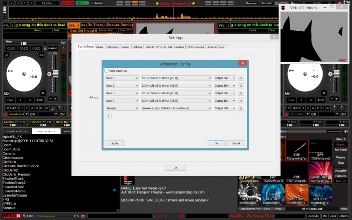Image resolution: width=352 pixels, height=220 pixels.
Task: Remove the Sampler output row with X
Action: point(241,108)
